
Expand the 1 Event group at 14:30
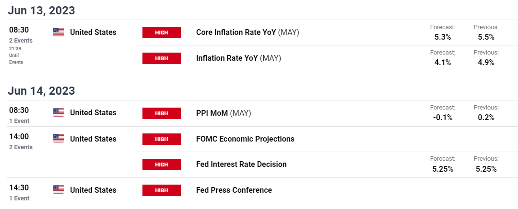(x=20, y=198)
